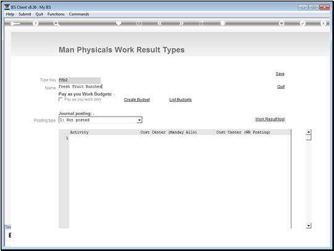Enable the Pay as you work only checkbox

pos(61,99)
